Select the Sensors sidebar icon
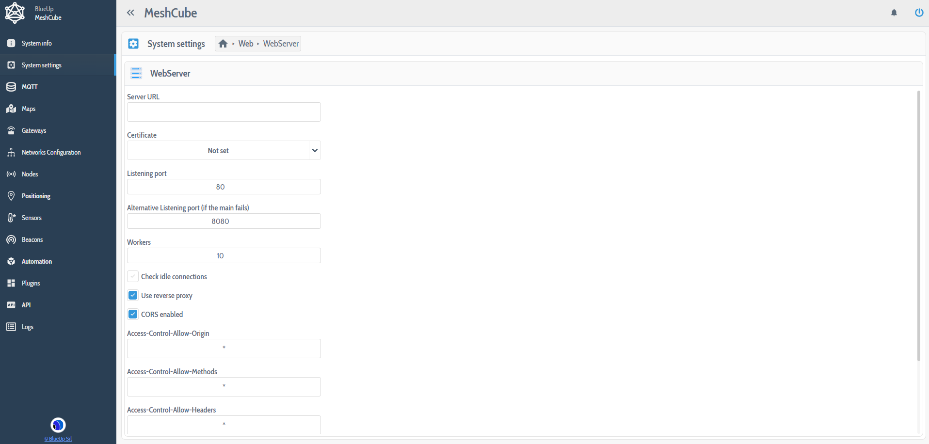929x444 pixels. [11, 218]
